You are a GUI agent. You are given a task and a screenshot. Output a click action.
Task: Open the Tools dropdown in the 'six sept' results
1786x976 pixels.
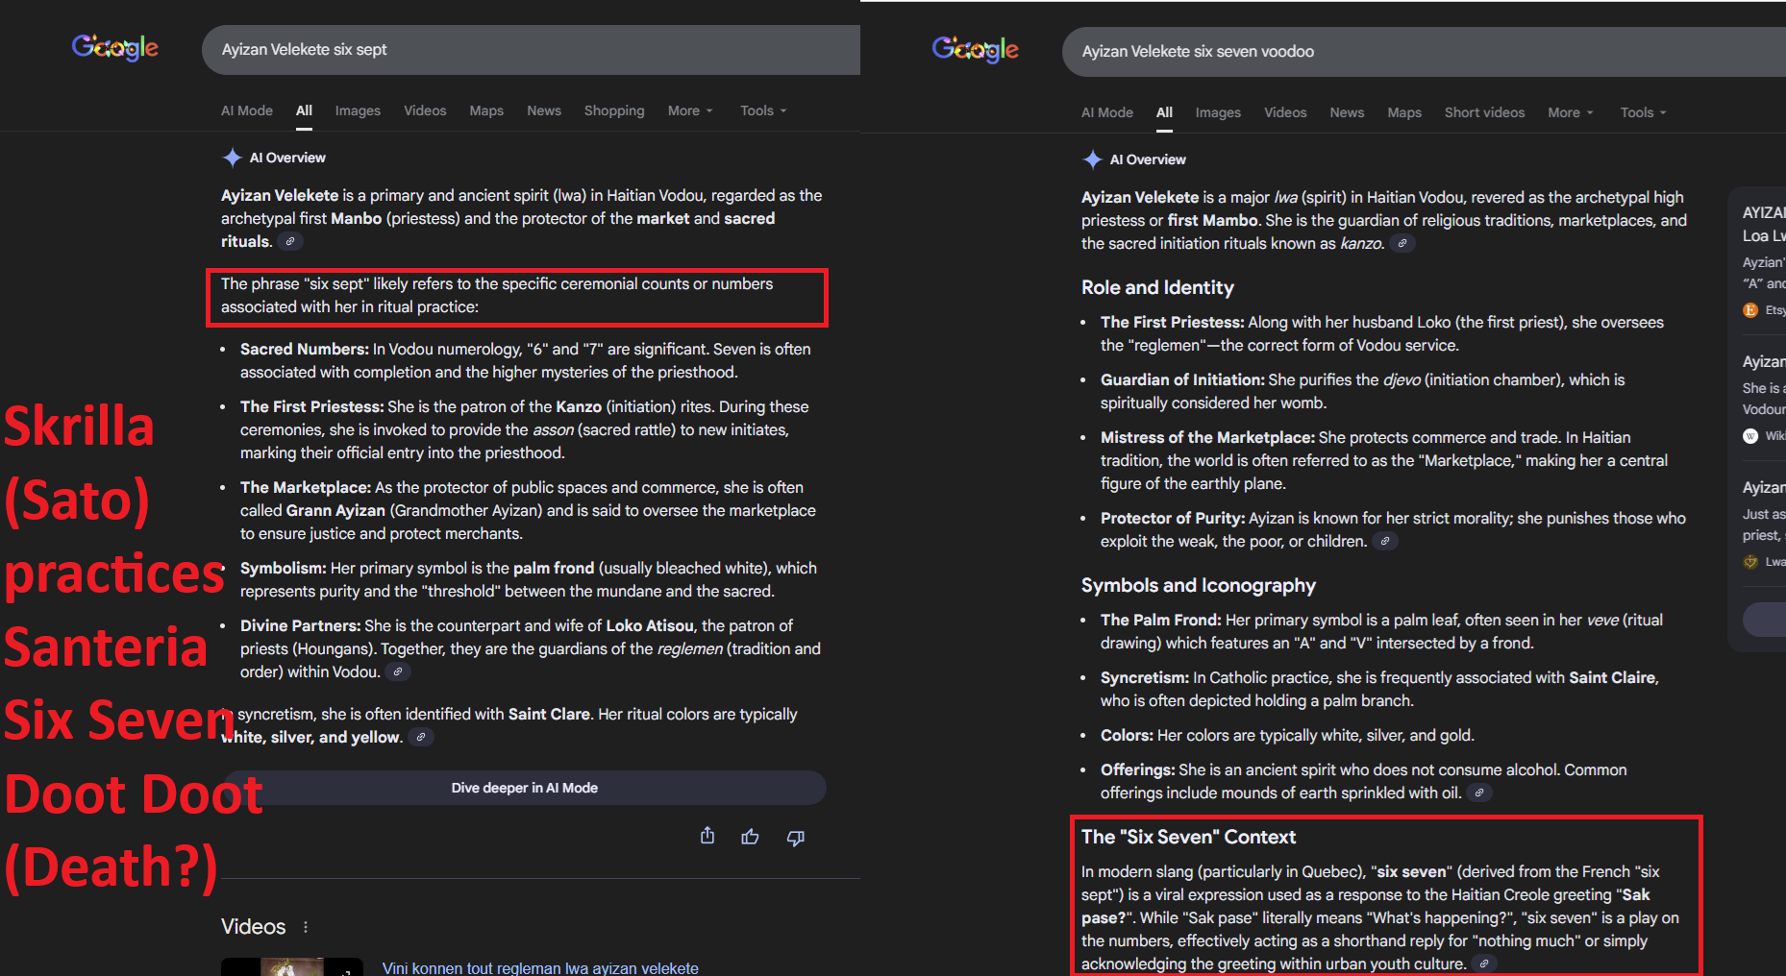pyautogui.click(x=763, y=110)
